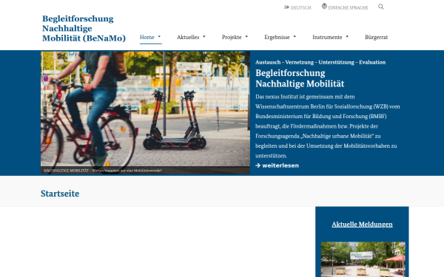This screenshot has width=444, height=277.
Task: Click the arrow icon before weiterlesen
Action: pos(258,165)
